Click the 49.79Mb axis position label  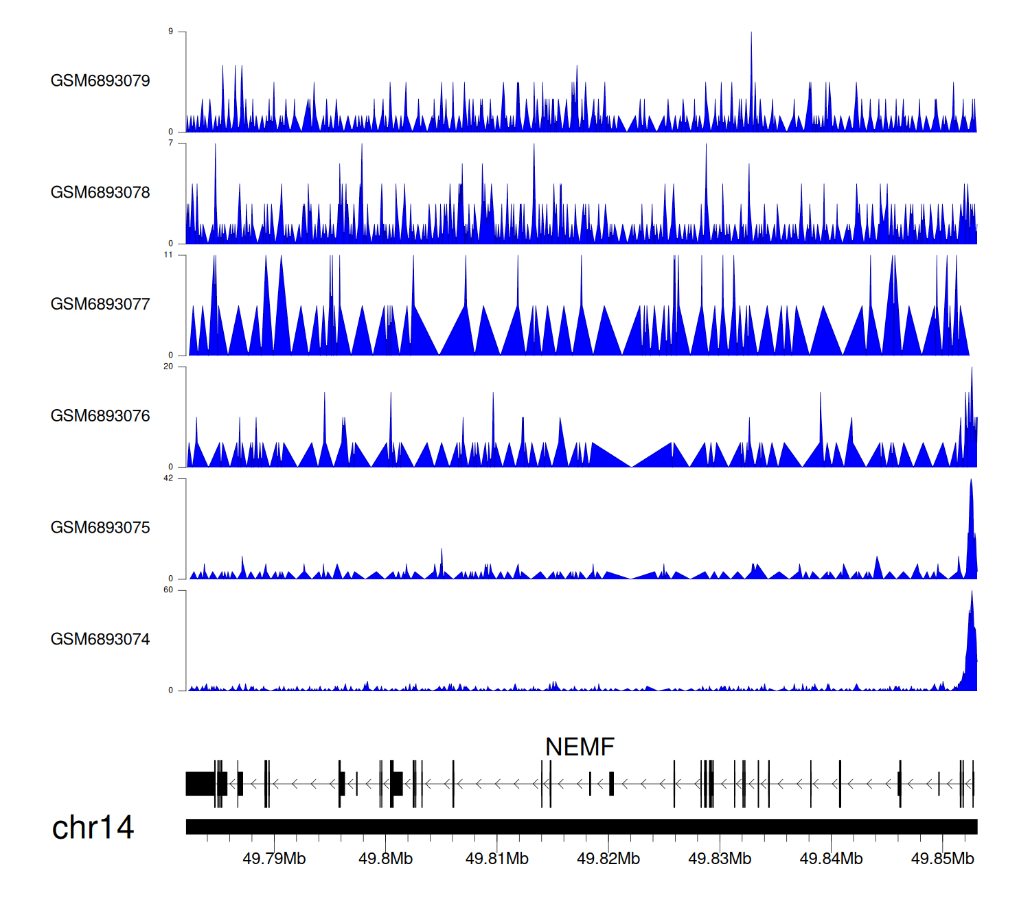274,859
